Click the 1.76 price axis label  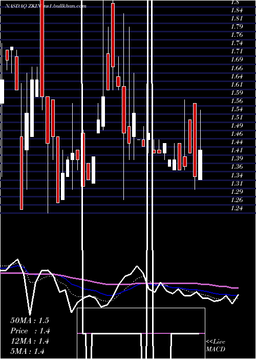pyautogui.click(x=237, y=35)
